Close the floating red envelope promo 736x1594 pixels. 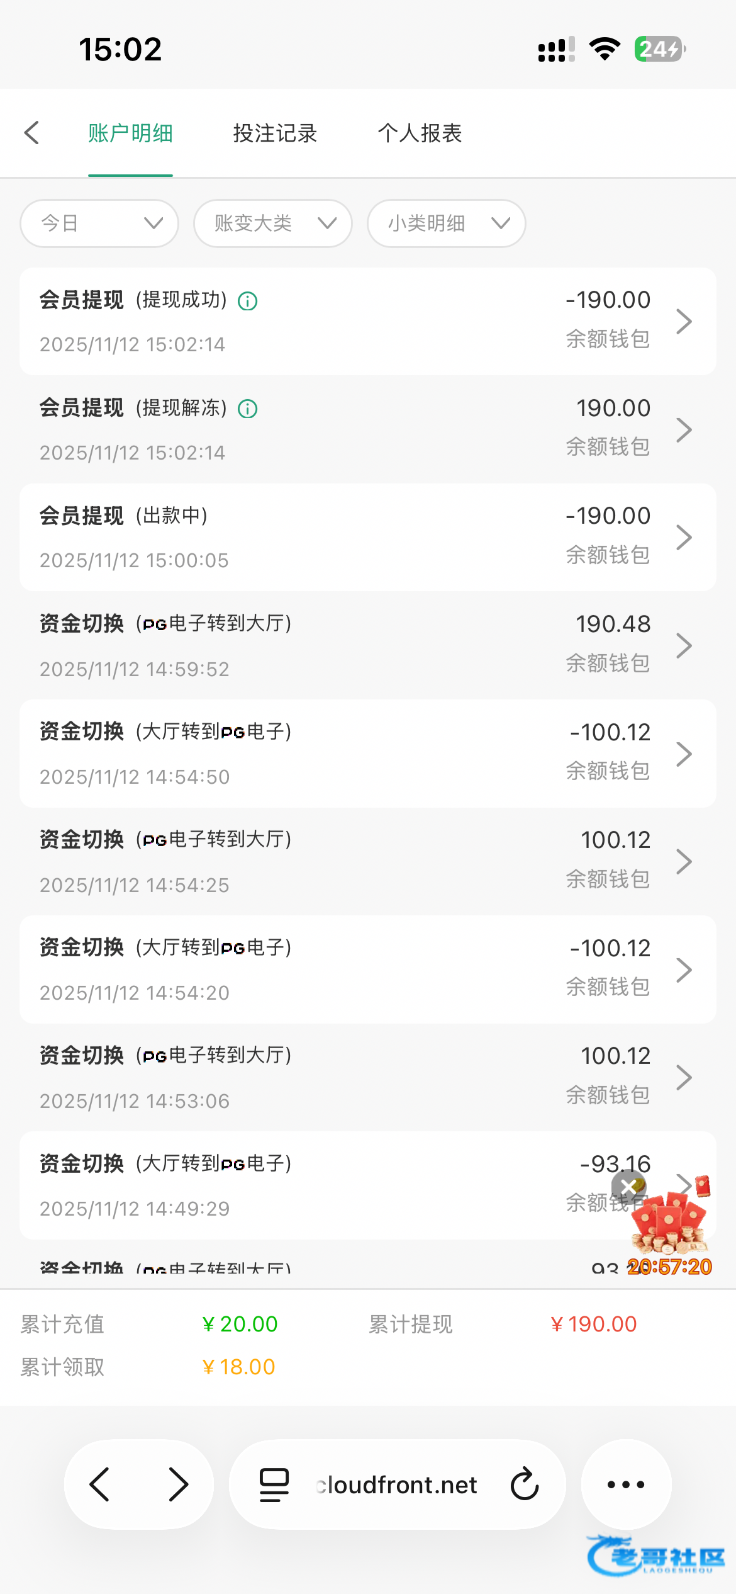pyautogui.click(x=628, y=1187)
